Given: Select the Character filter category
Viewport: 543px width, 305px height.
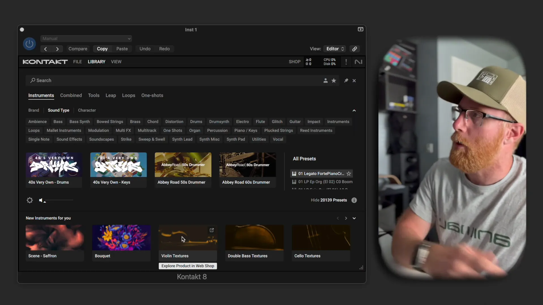Looking at the screenshot, I should [x=87, y=110].
